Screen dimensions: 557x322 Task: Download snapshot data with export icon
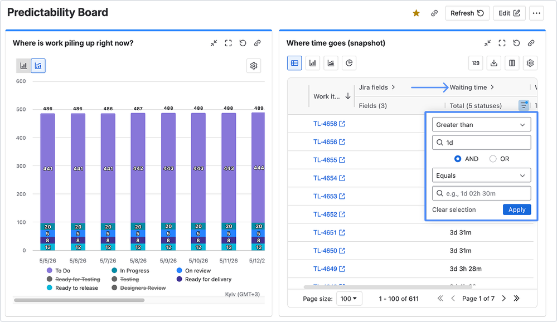click(x=494, y=63)
